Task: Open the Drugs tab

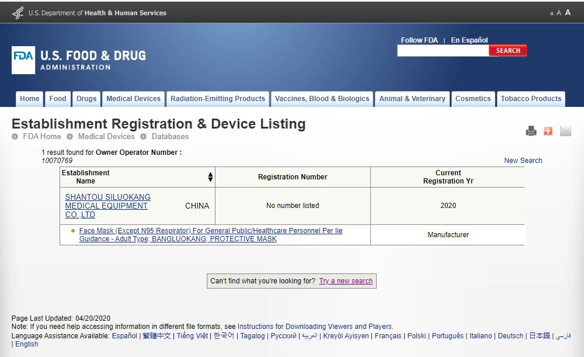Action: tap(86, 99)
